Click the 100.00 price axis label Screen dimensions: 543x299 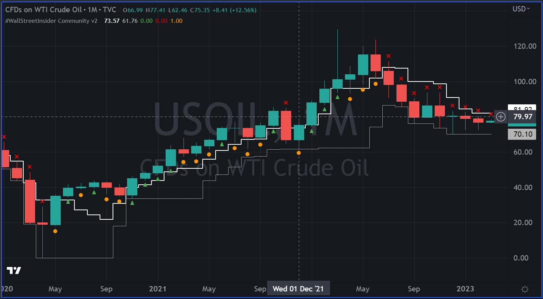pyautogui.click(x=525, y=82)
